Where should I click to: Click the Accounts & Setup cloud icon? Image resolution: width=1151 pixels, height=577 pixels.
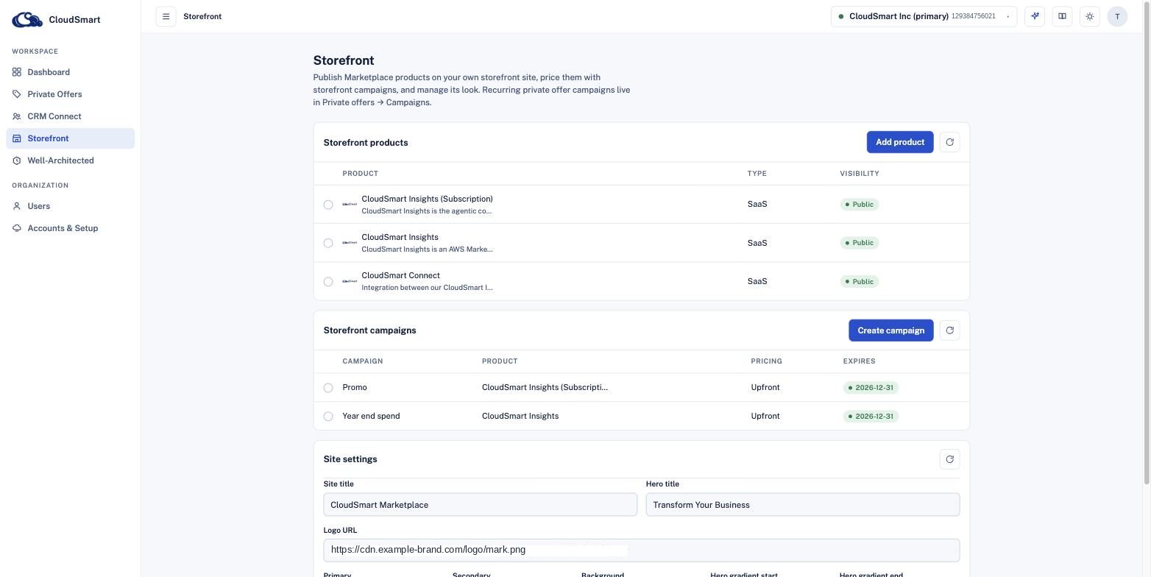pyautogui.click(x=17, y=228)
